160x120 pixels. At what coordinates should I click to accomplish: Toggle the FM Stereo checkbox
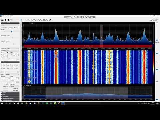click(x=9, y=84)
